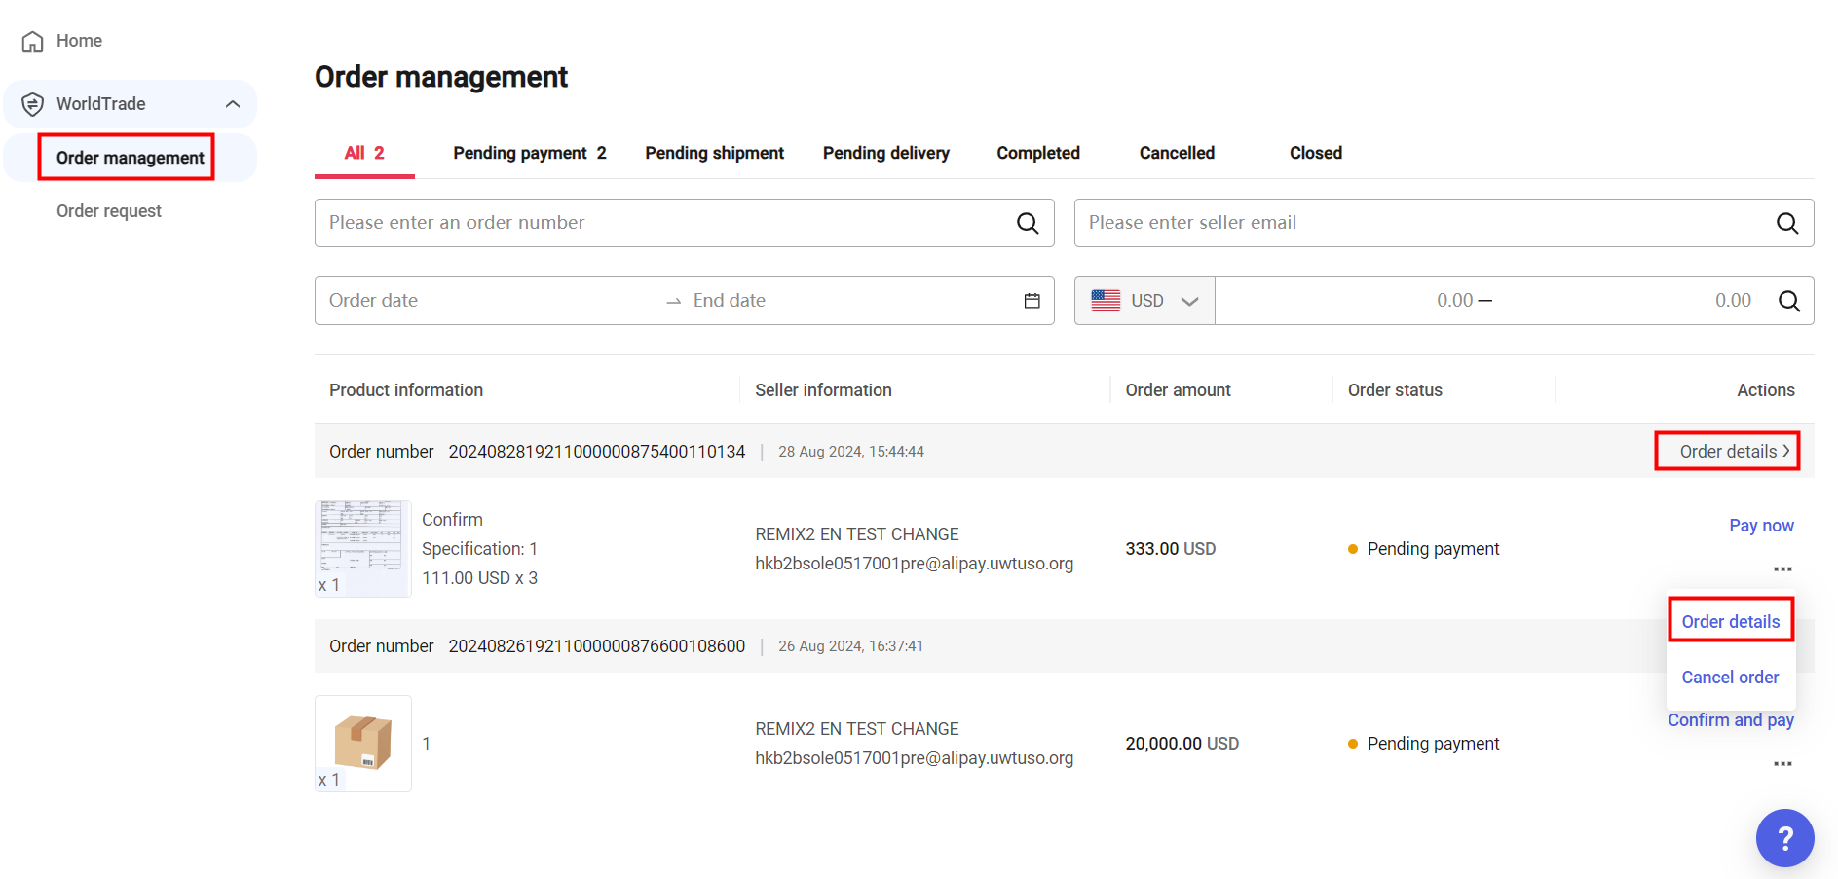Screen dimensions: 1838x879
Task: Open the USD currency dropdown
Action: coord(1144,301)
